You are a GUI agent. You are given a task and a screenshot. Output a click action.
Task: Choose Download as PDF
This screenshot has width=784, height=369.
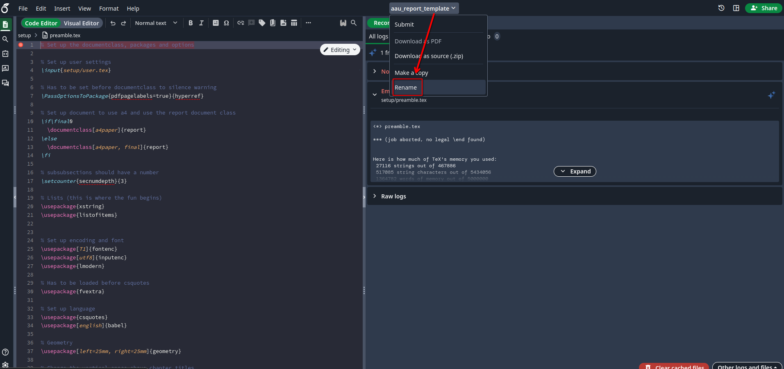(438, 41)
